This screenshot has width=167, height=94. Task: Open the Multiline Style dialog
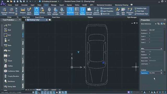[140, 8]
